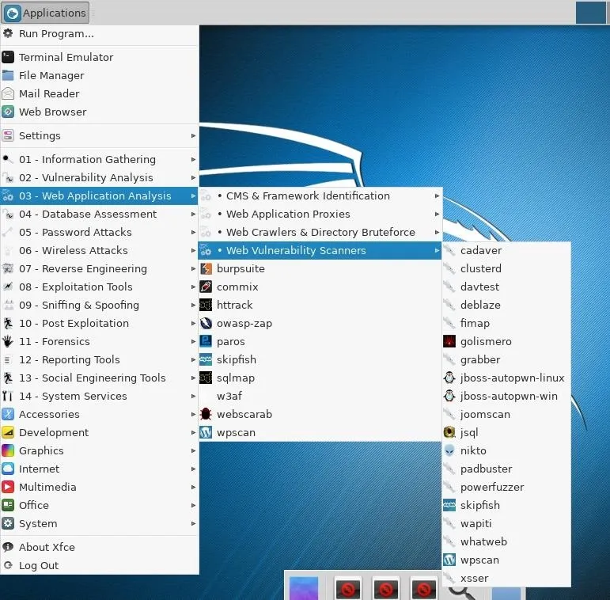Expand the Internet submenu arrow
The image size is (610, 600).
[x=193, y=469]
